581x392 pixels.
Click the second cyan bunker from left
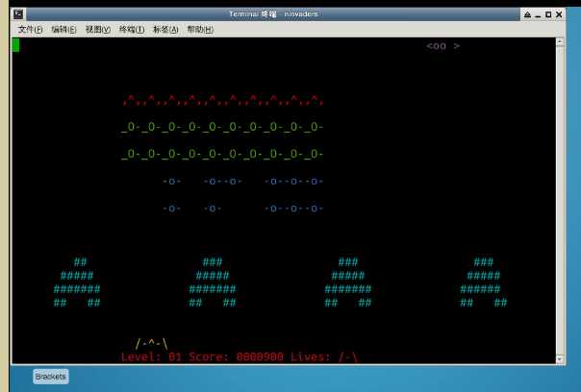[x=213, y=282]
